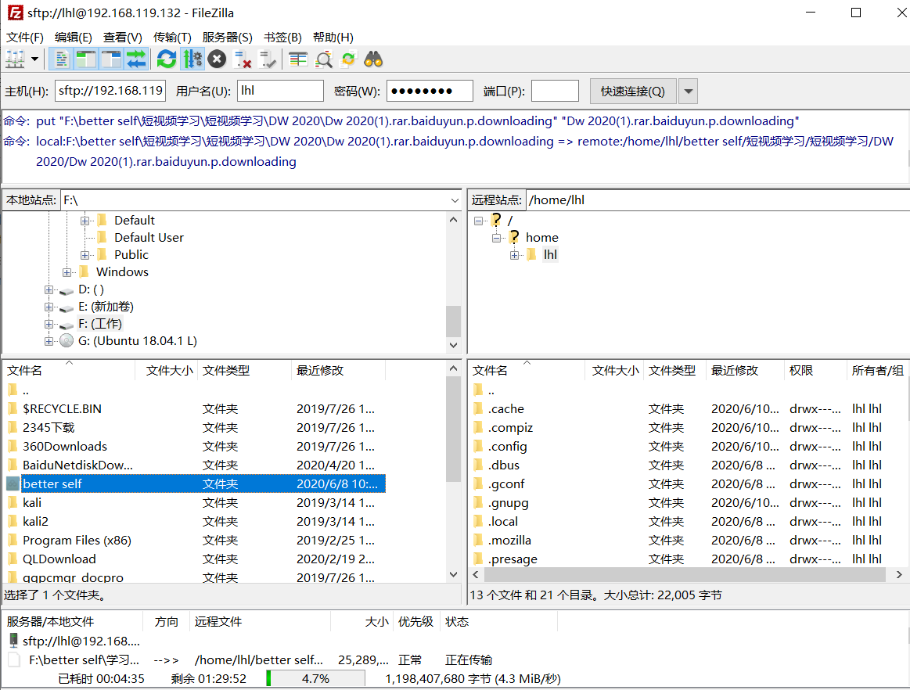Open 本地站点 path dropdown

click(x=455, y=200)
